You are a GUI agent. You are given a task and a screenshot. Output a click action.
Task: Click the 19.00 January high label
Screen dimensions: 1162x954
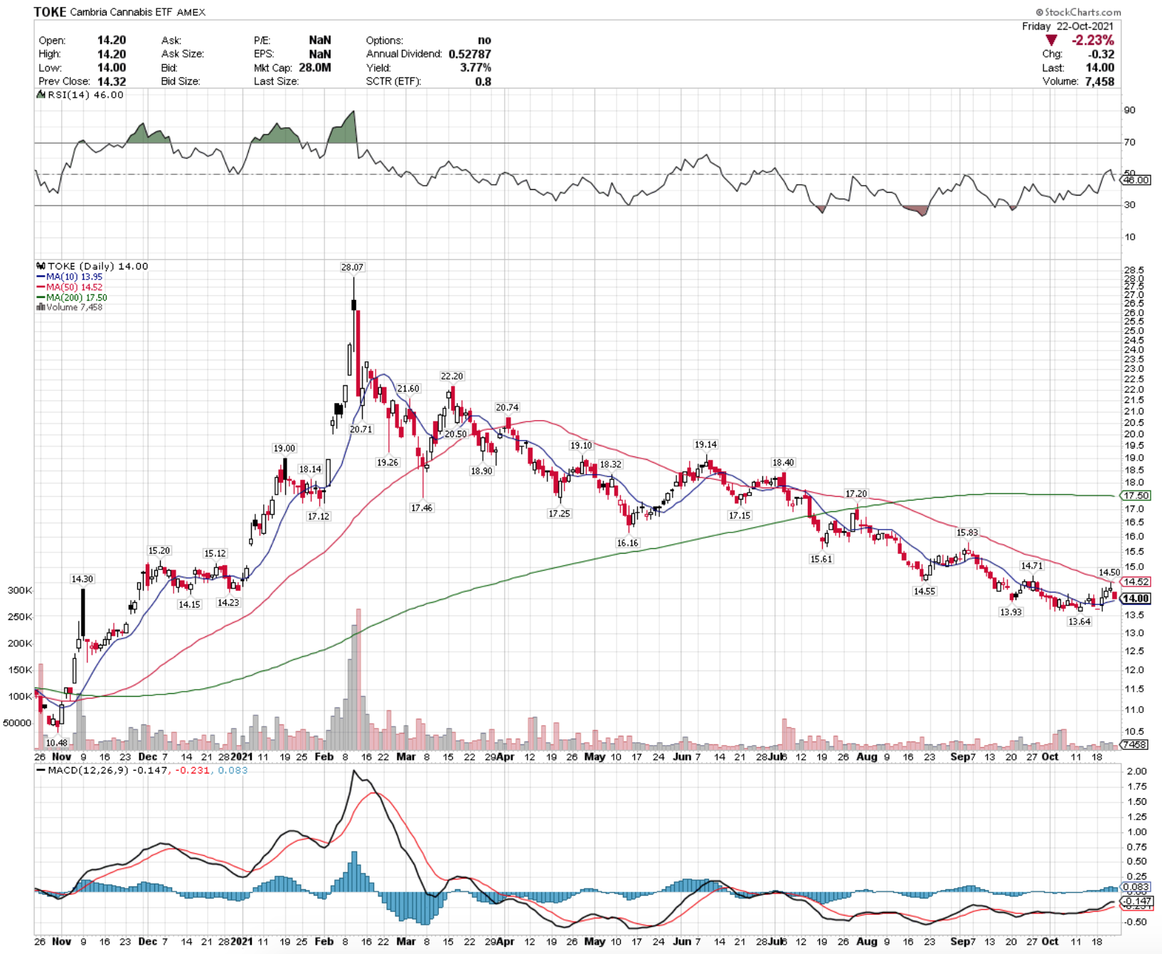(284, 448)
